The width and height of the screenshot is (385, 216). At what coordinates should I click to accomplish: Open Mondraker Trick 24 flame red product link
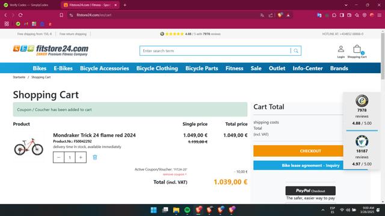pyautogui.click(x=94, y=135)
